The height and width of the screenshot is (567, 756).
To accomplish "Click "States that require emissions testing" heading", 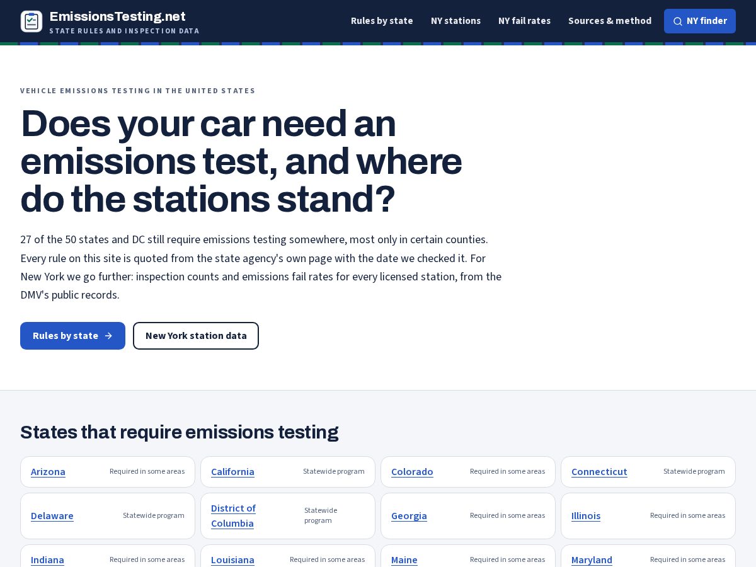I will tap(180, 432).
